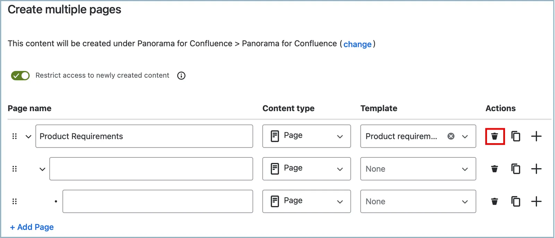
Task: Focus the Product Requirements page name field
Action: [x=144, y=136]
